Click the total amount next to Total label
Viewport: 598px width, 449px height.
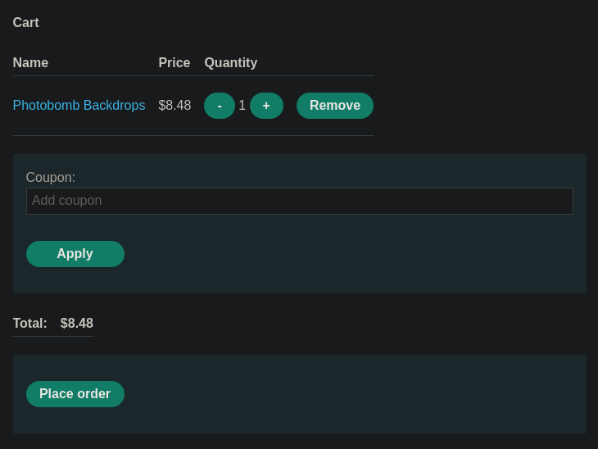click(77, 323)
